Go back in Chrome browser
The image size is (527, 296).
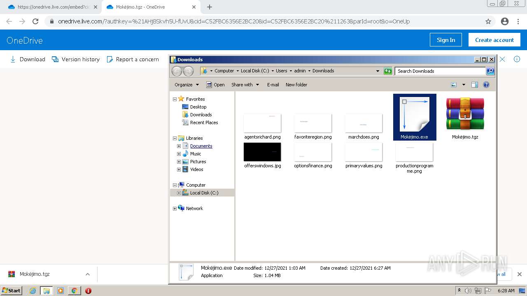(9, 21)
